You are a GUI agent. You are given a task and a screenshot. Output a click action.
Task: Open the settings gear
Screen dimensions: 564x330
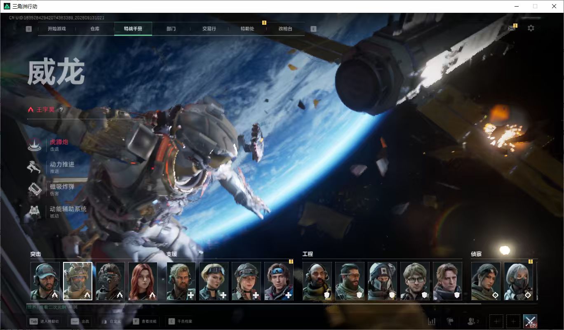tap(531, 28)
